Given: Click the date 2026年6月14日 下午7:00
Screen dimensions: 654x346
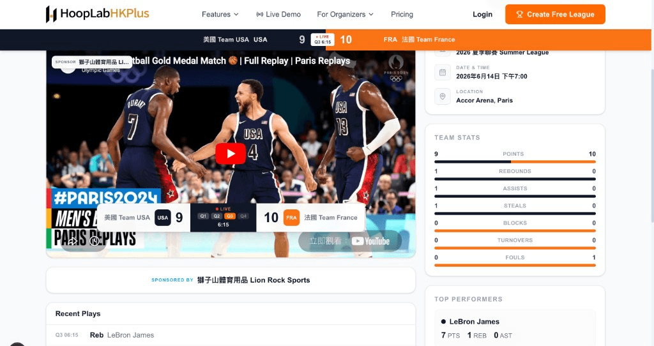Looking at the screenshot, I should [491, 77].
